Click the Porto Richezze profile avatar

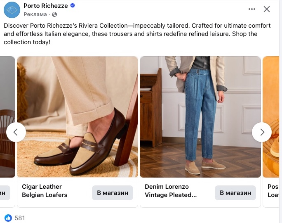pyautogui.click(x=12, y=10)
